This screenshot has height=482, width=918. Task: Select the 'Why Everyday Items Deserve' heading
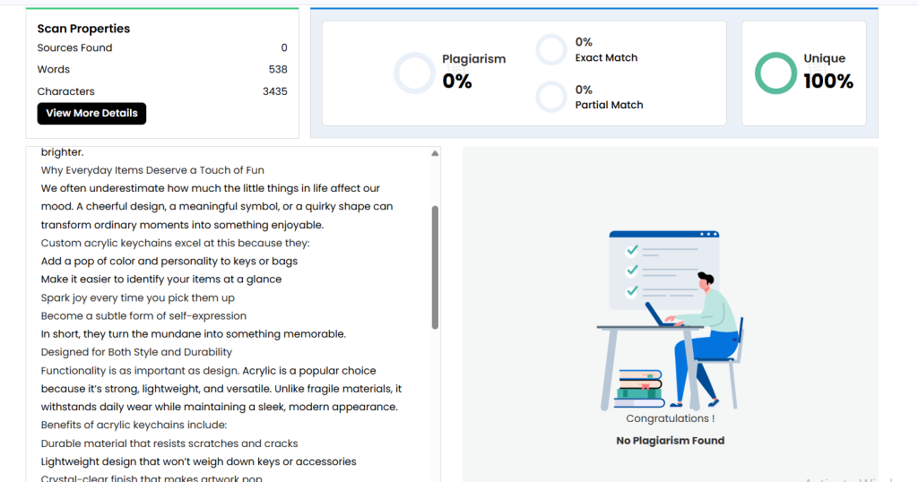(x=152, y=170)
